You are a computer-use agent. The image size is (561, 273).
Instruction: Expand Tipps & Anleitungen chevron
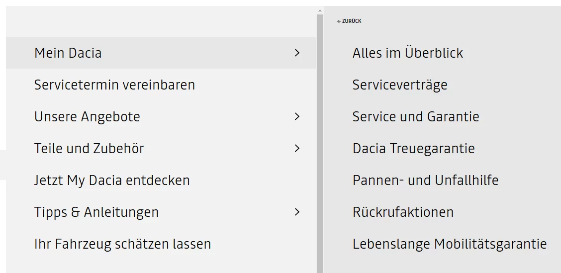point(297,212)
